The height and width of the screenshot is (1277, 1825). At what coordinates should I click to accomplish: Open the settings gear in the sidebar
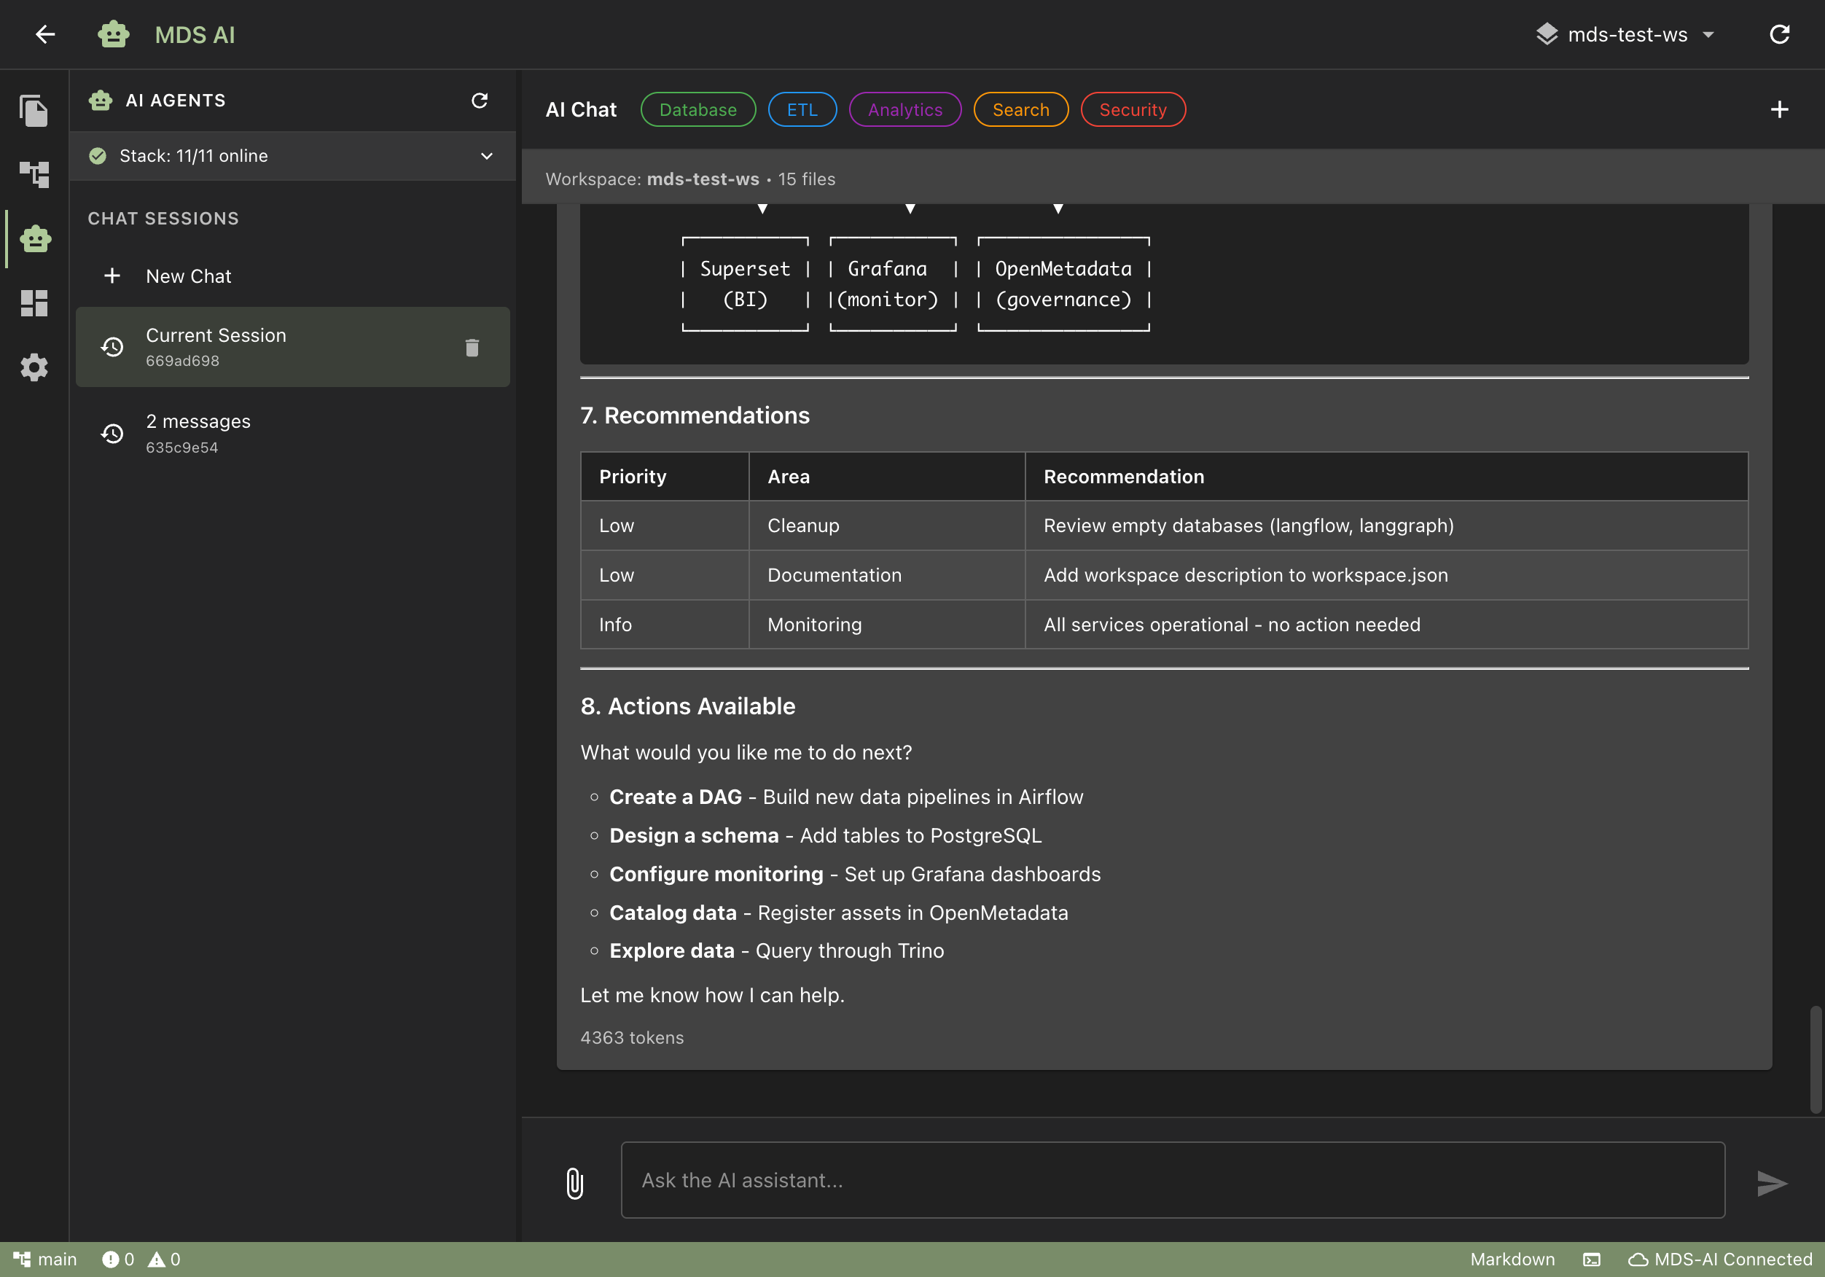click(x=34, y=367)
